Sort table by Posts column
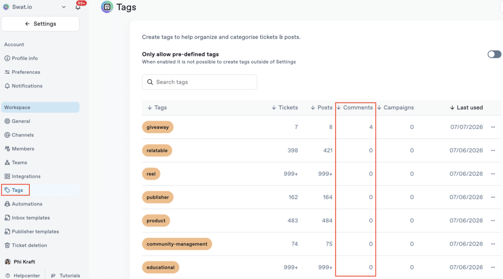This screenshot has width=503, height=279. click(x=321, y=107)
